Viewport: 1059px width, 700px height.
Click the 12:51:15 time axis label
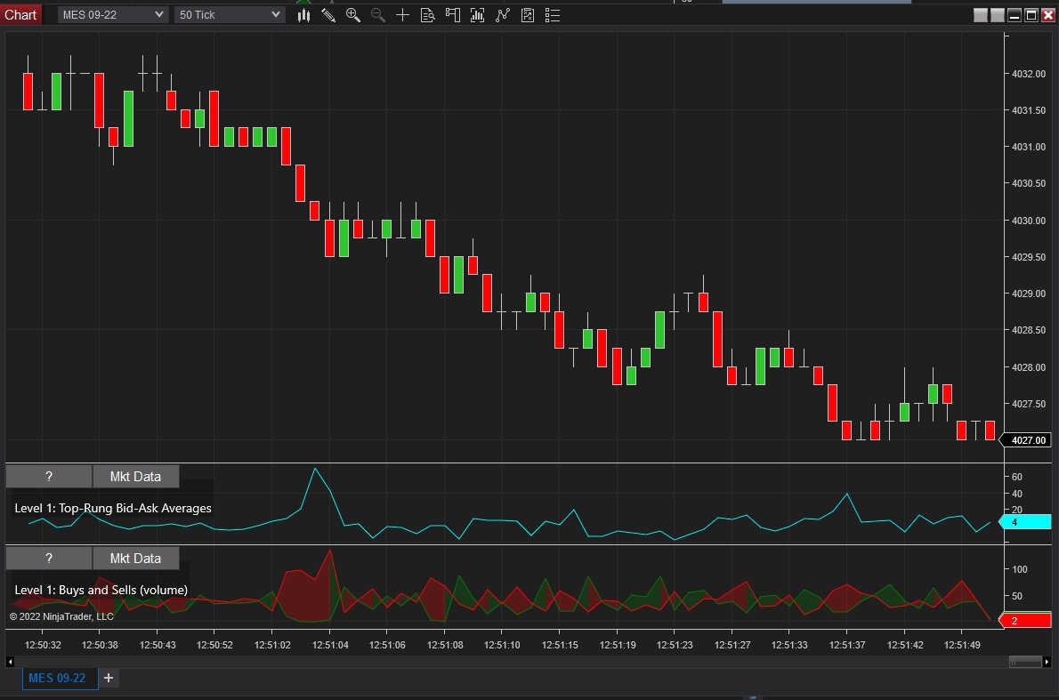(560, 645)
